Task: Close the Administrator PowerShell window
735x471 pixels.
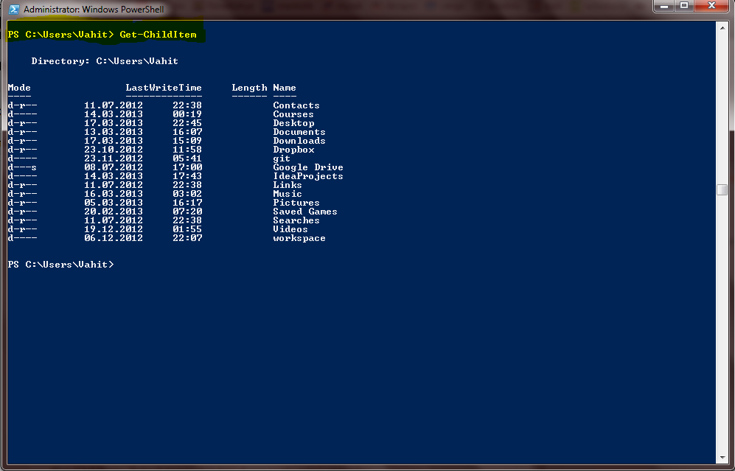Action: pos(711,6)
